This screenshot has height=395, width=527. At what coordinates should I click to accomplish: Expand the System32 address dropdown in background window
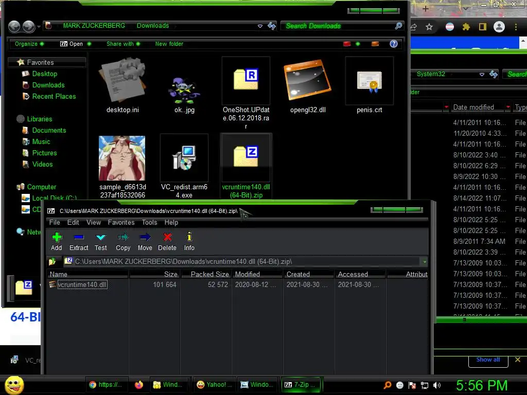(x=482, y=74)
